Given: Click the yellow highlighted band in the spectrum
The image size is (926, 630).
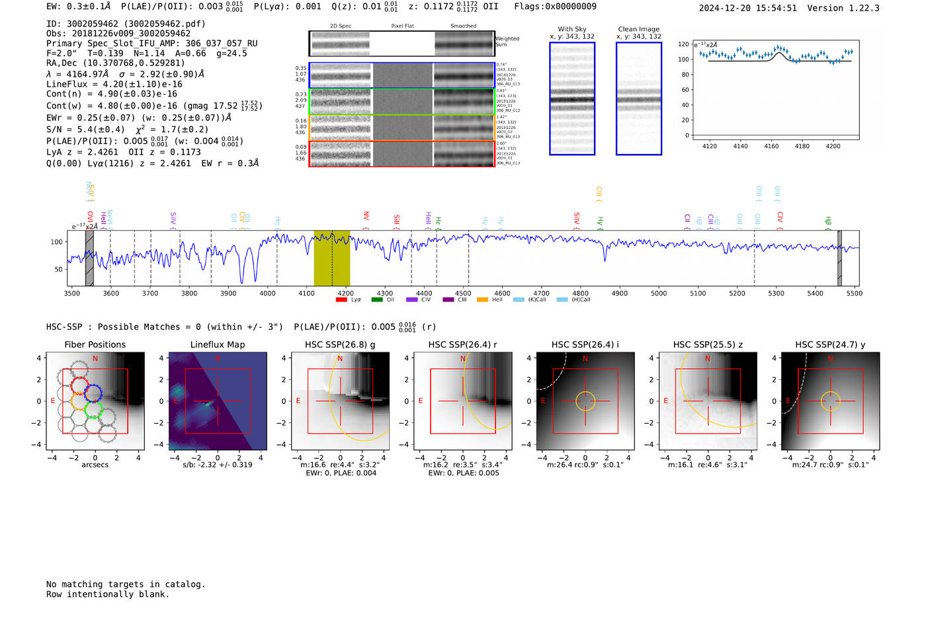Looking at the screenshot, I should pos(332,258).
